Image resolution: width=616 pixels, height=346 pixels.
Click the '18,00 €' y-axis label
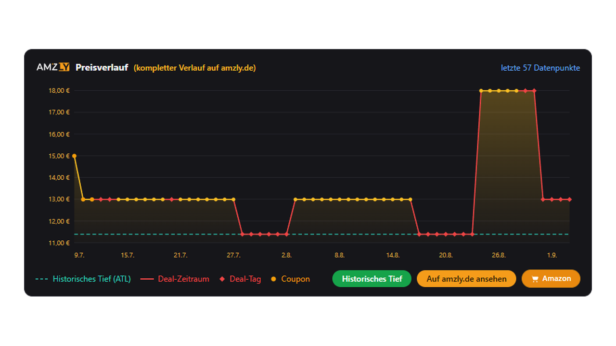coord(59,90)
